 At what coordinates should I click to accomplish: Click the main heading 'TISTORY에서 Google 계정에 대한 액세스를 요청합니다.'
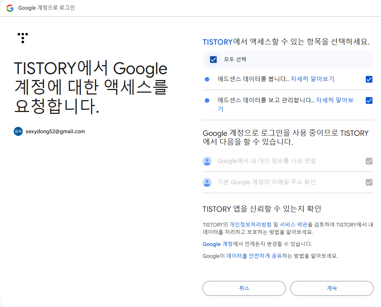(91, 87)
